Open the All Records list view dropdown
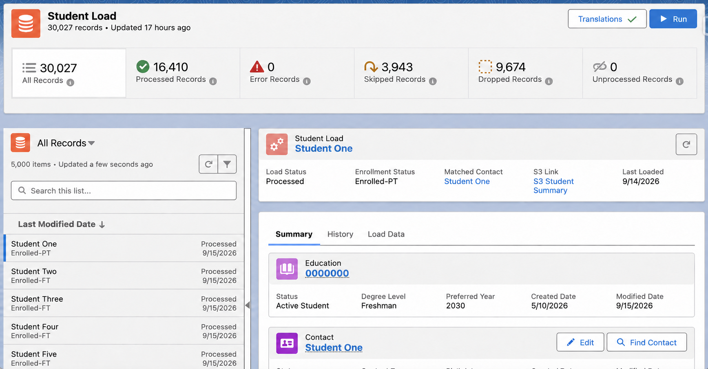 point(91,143)
